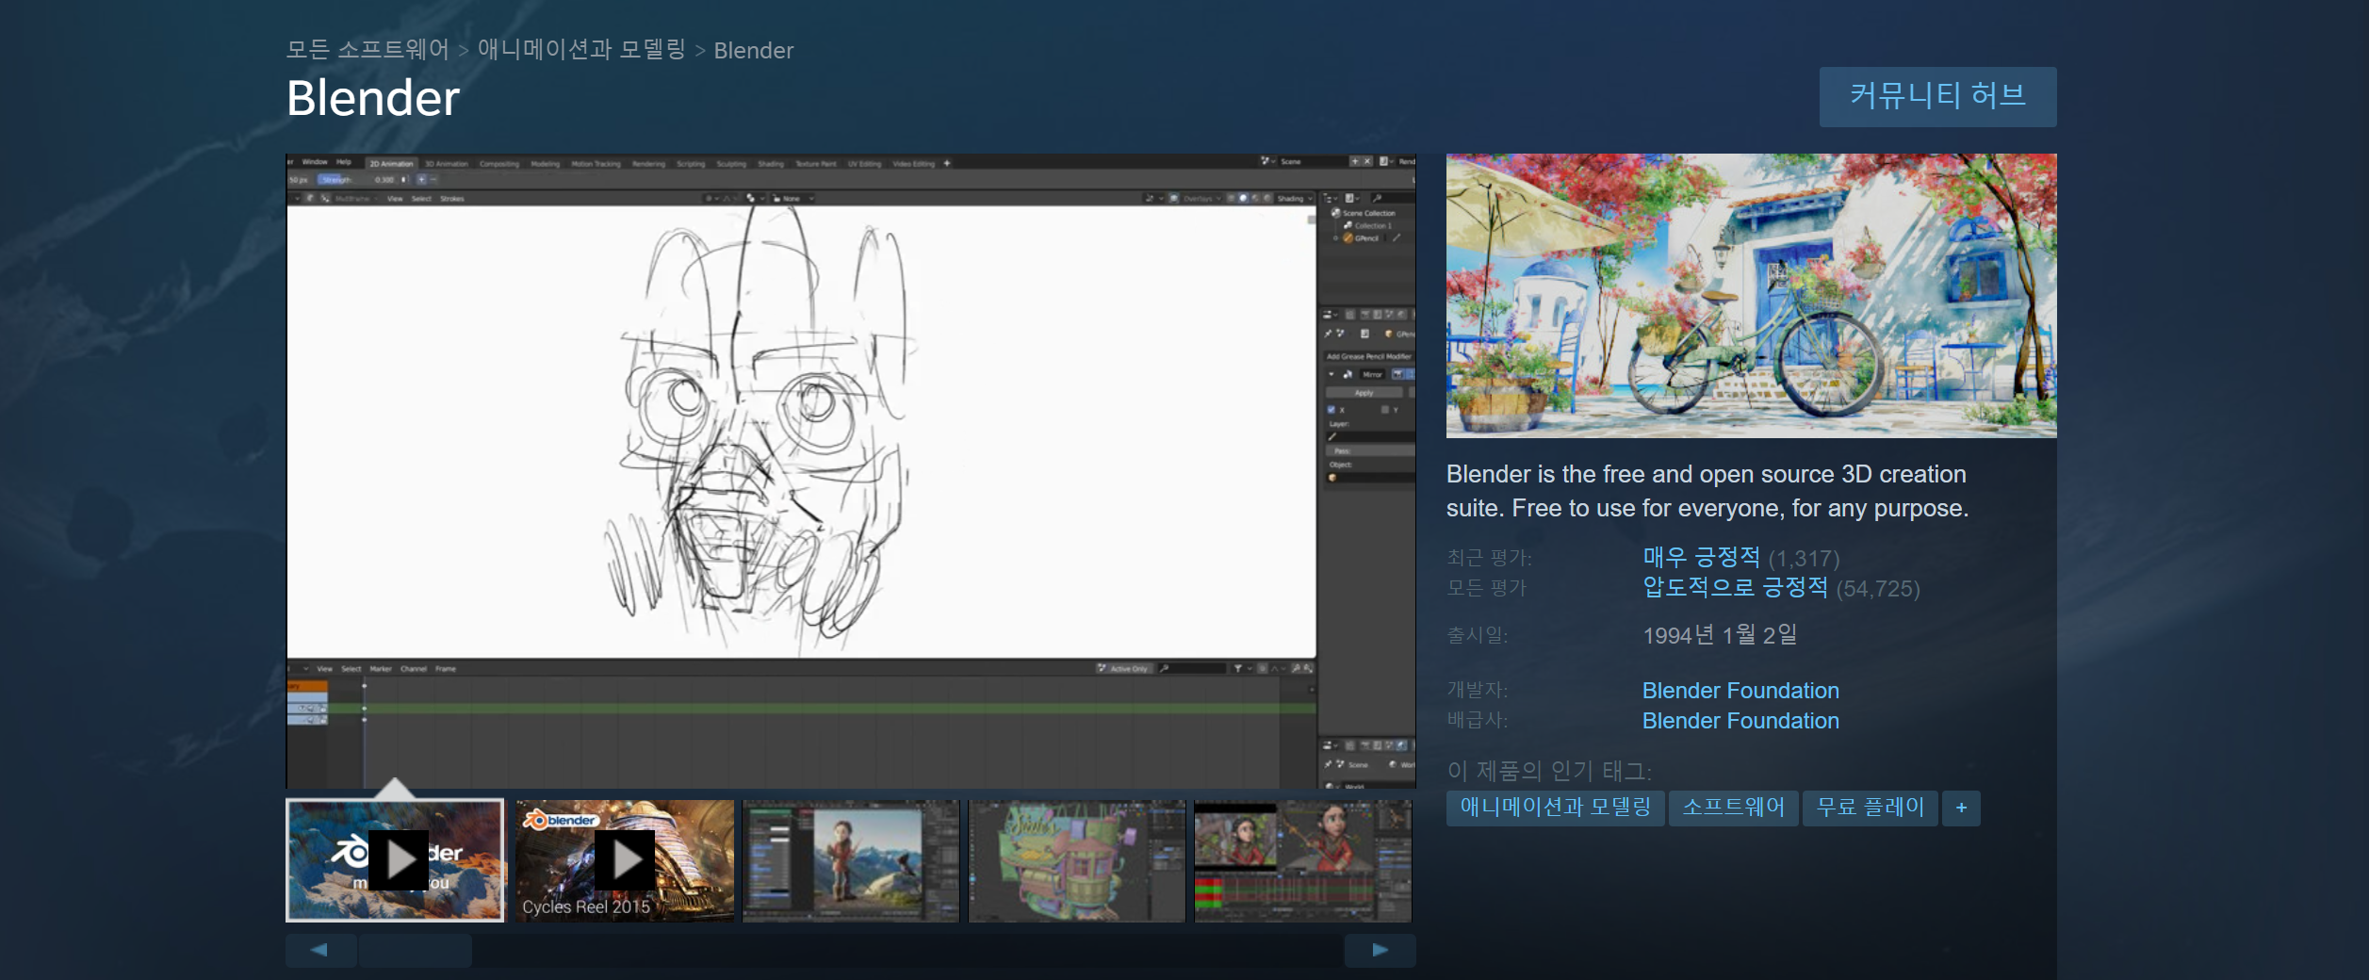Viewport: 2369px width, 980px height.
Task: Expand tags with the plus button
Action: click(1961, 808)
